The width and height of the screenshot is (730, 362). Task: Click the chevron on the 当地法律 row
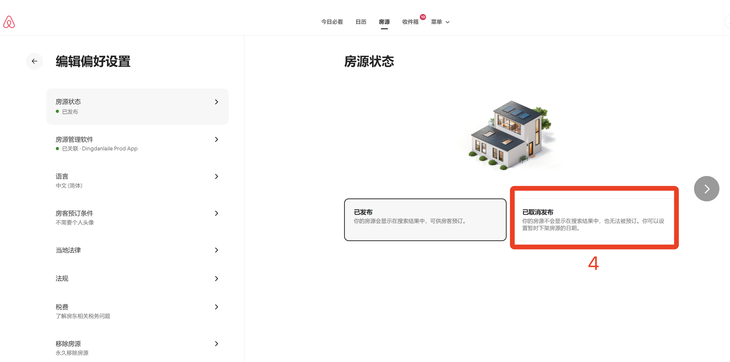(x=217, y=250)
